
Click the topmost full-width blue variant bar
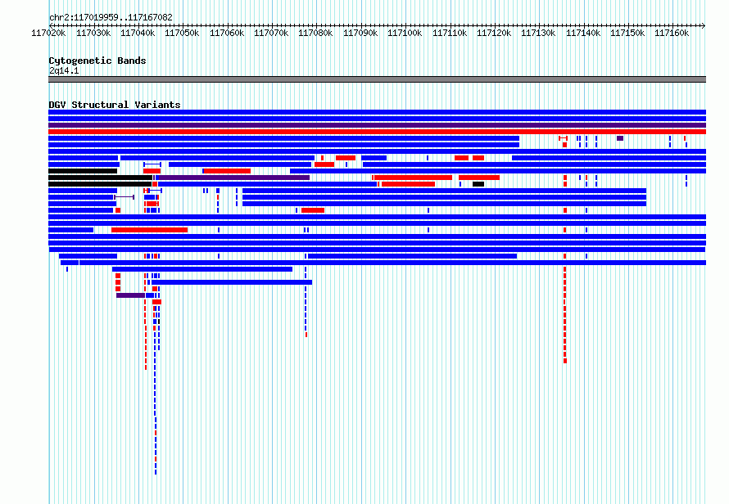[377, 112]
